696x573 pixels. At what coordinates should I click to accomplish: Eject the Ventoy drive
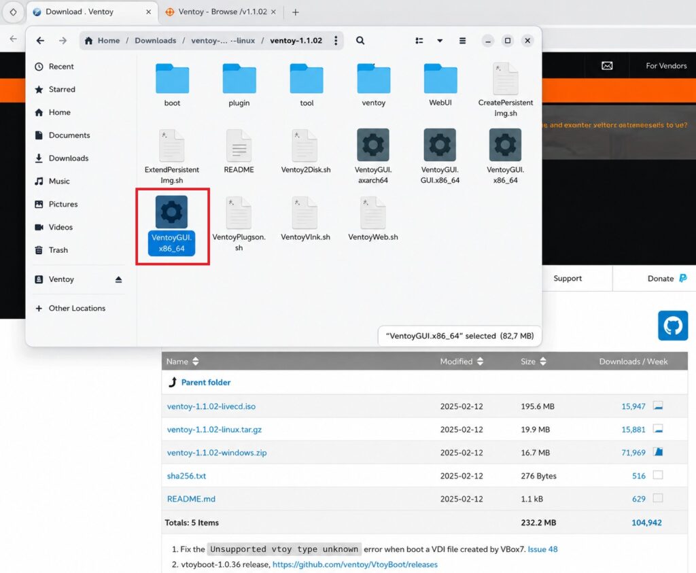click(x=118, y=279)
